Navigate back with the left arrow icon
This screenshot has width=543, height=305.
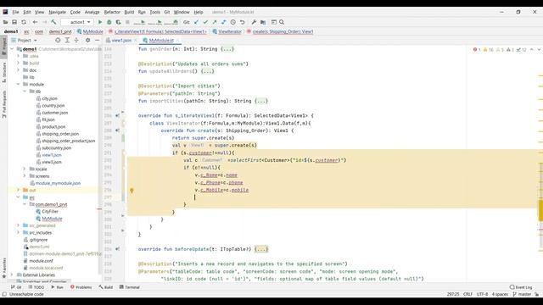pyautogui.click(x=35, y=22)
